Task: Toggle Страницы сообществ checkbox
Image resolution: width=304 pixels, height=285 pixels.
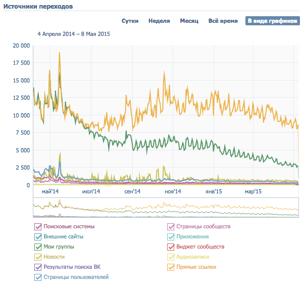Action: [171, 226]
